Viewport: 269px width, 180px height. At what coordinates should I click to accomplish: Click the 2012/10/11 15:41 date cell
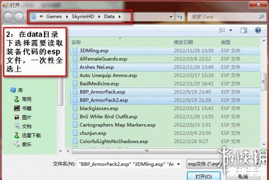point(193,108)
